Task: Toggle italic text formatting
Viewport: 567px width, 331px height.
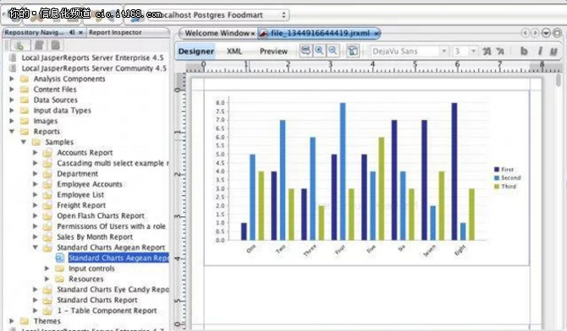Action: (x=540, y=52)
